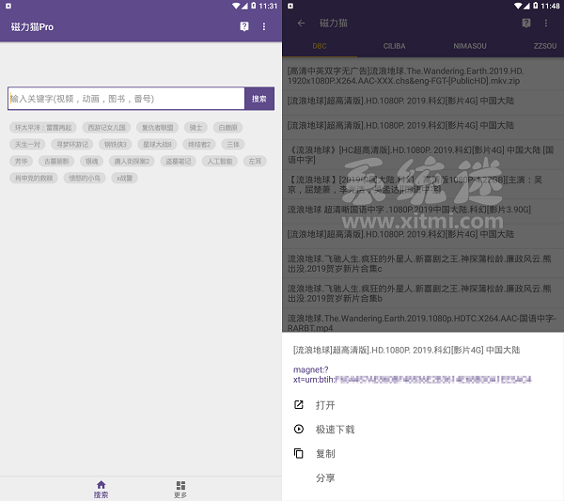
Task: Tap the 左耳 suggestion chip
Action: tap(255, 162)
